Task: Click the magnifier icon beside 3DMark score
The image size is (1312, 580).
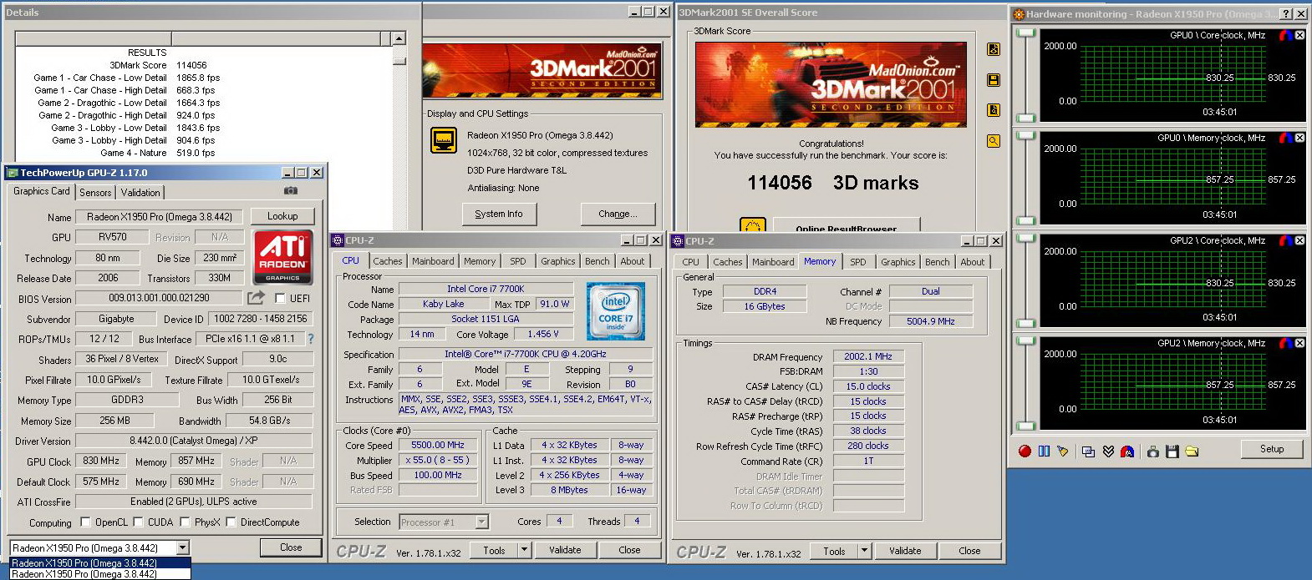Action: [x=994, y=141]
